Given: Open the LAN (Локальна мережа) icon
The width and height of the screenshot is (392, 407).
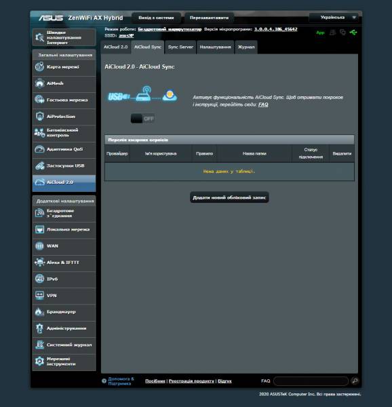Looking at the screenshot, I should tap(39, 229).
